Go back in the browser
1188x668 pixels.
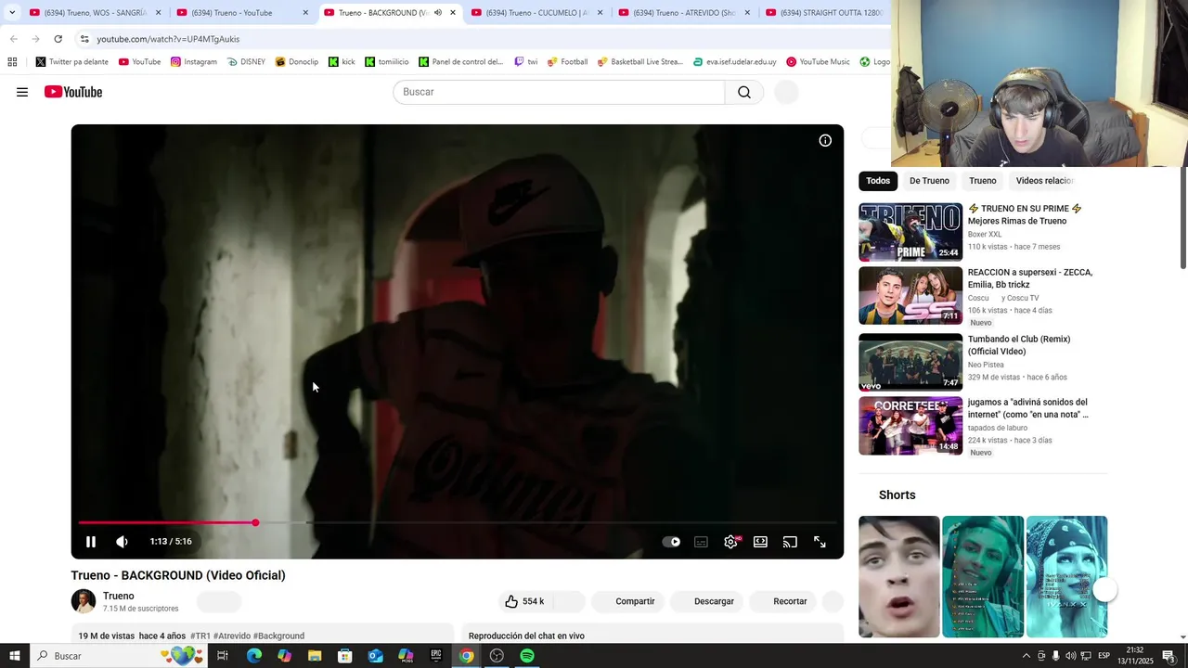(13, 39)
